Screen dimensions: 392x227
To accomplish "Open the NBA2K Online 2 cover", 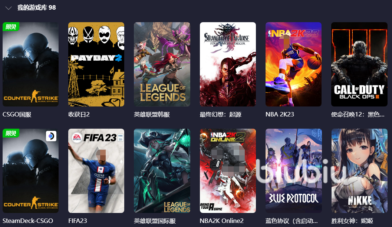I will (x=228, y=171).
